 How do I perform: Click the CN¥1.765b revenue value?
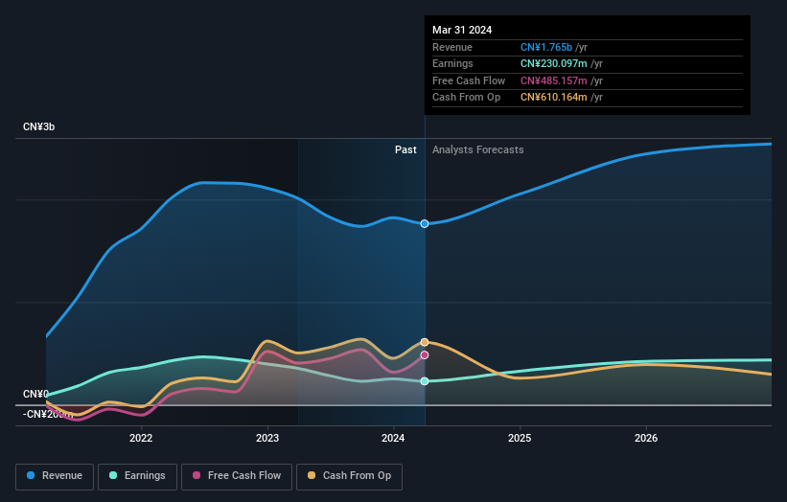(x=546, y=47)
